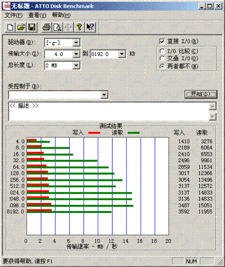
Task: Click the read value 9961
Action: (x=207, y=160)
